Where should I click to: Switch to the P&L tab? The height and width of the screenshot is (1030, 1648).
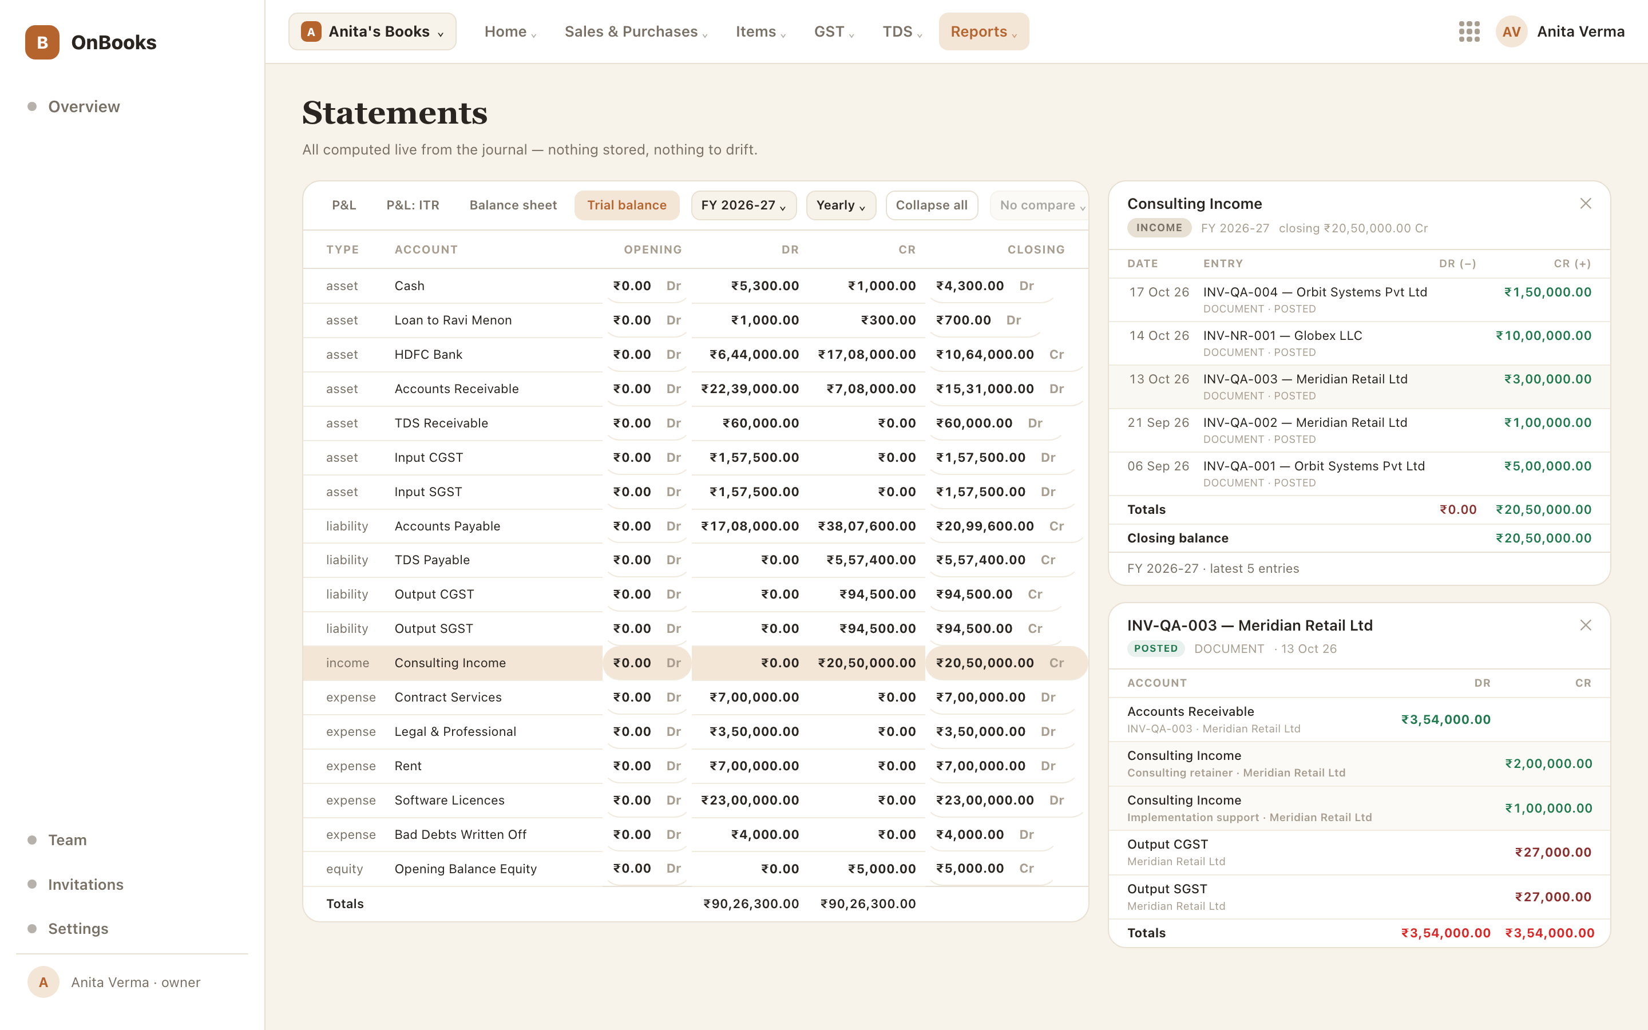click(344, 205)
